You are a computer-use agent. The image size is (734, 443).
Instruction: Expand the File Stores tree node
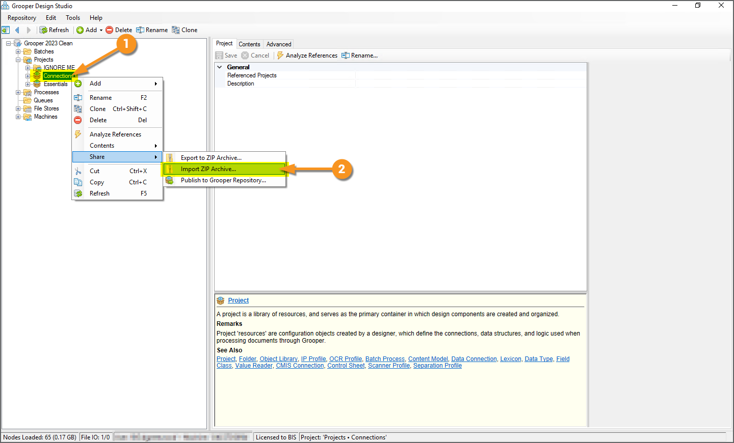[18, 108]
